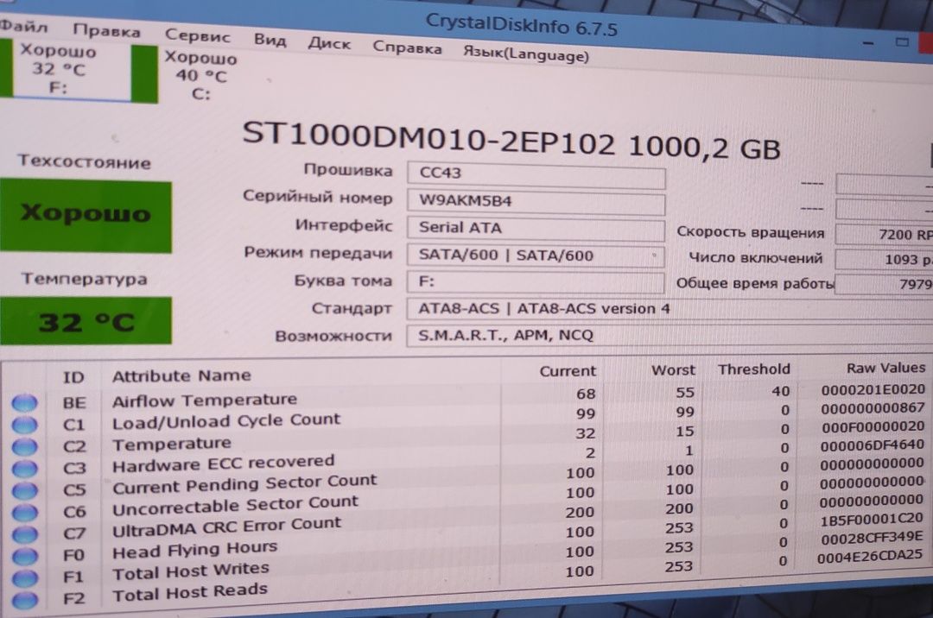Click raw value 0004E26CDA25
The width and height of the screenshot is (933, 618).
[x=869, y=557]
